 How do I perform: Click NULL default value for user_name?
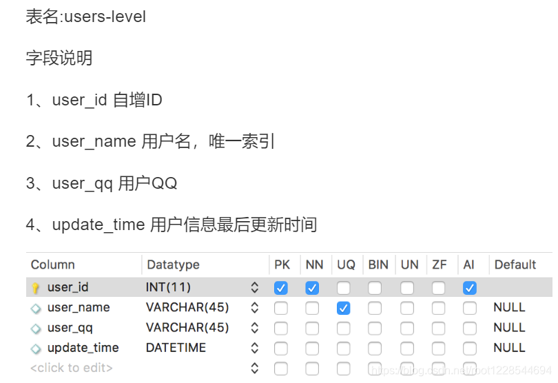pyautogui.click(x=509, y=307)
